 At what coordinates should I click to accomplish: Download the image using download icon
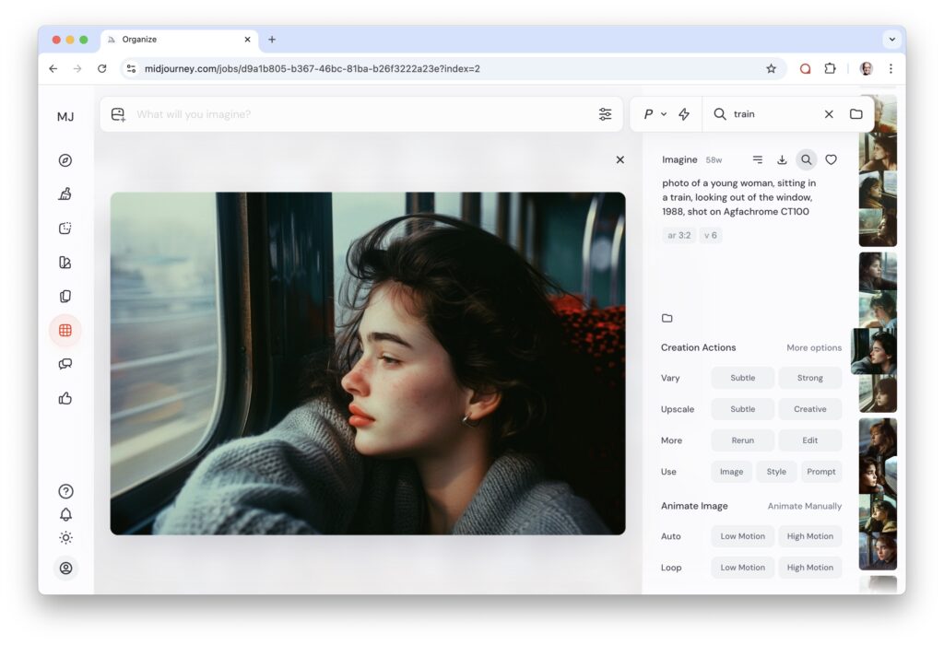tap(782, 160)
